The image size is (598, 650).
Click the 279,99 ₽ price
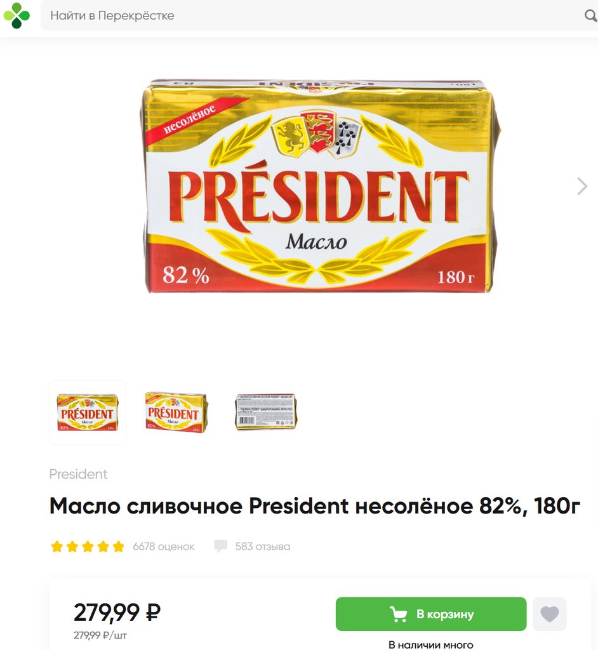117,613
